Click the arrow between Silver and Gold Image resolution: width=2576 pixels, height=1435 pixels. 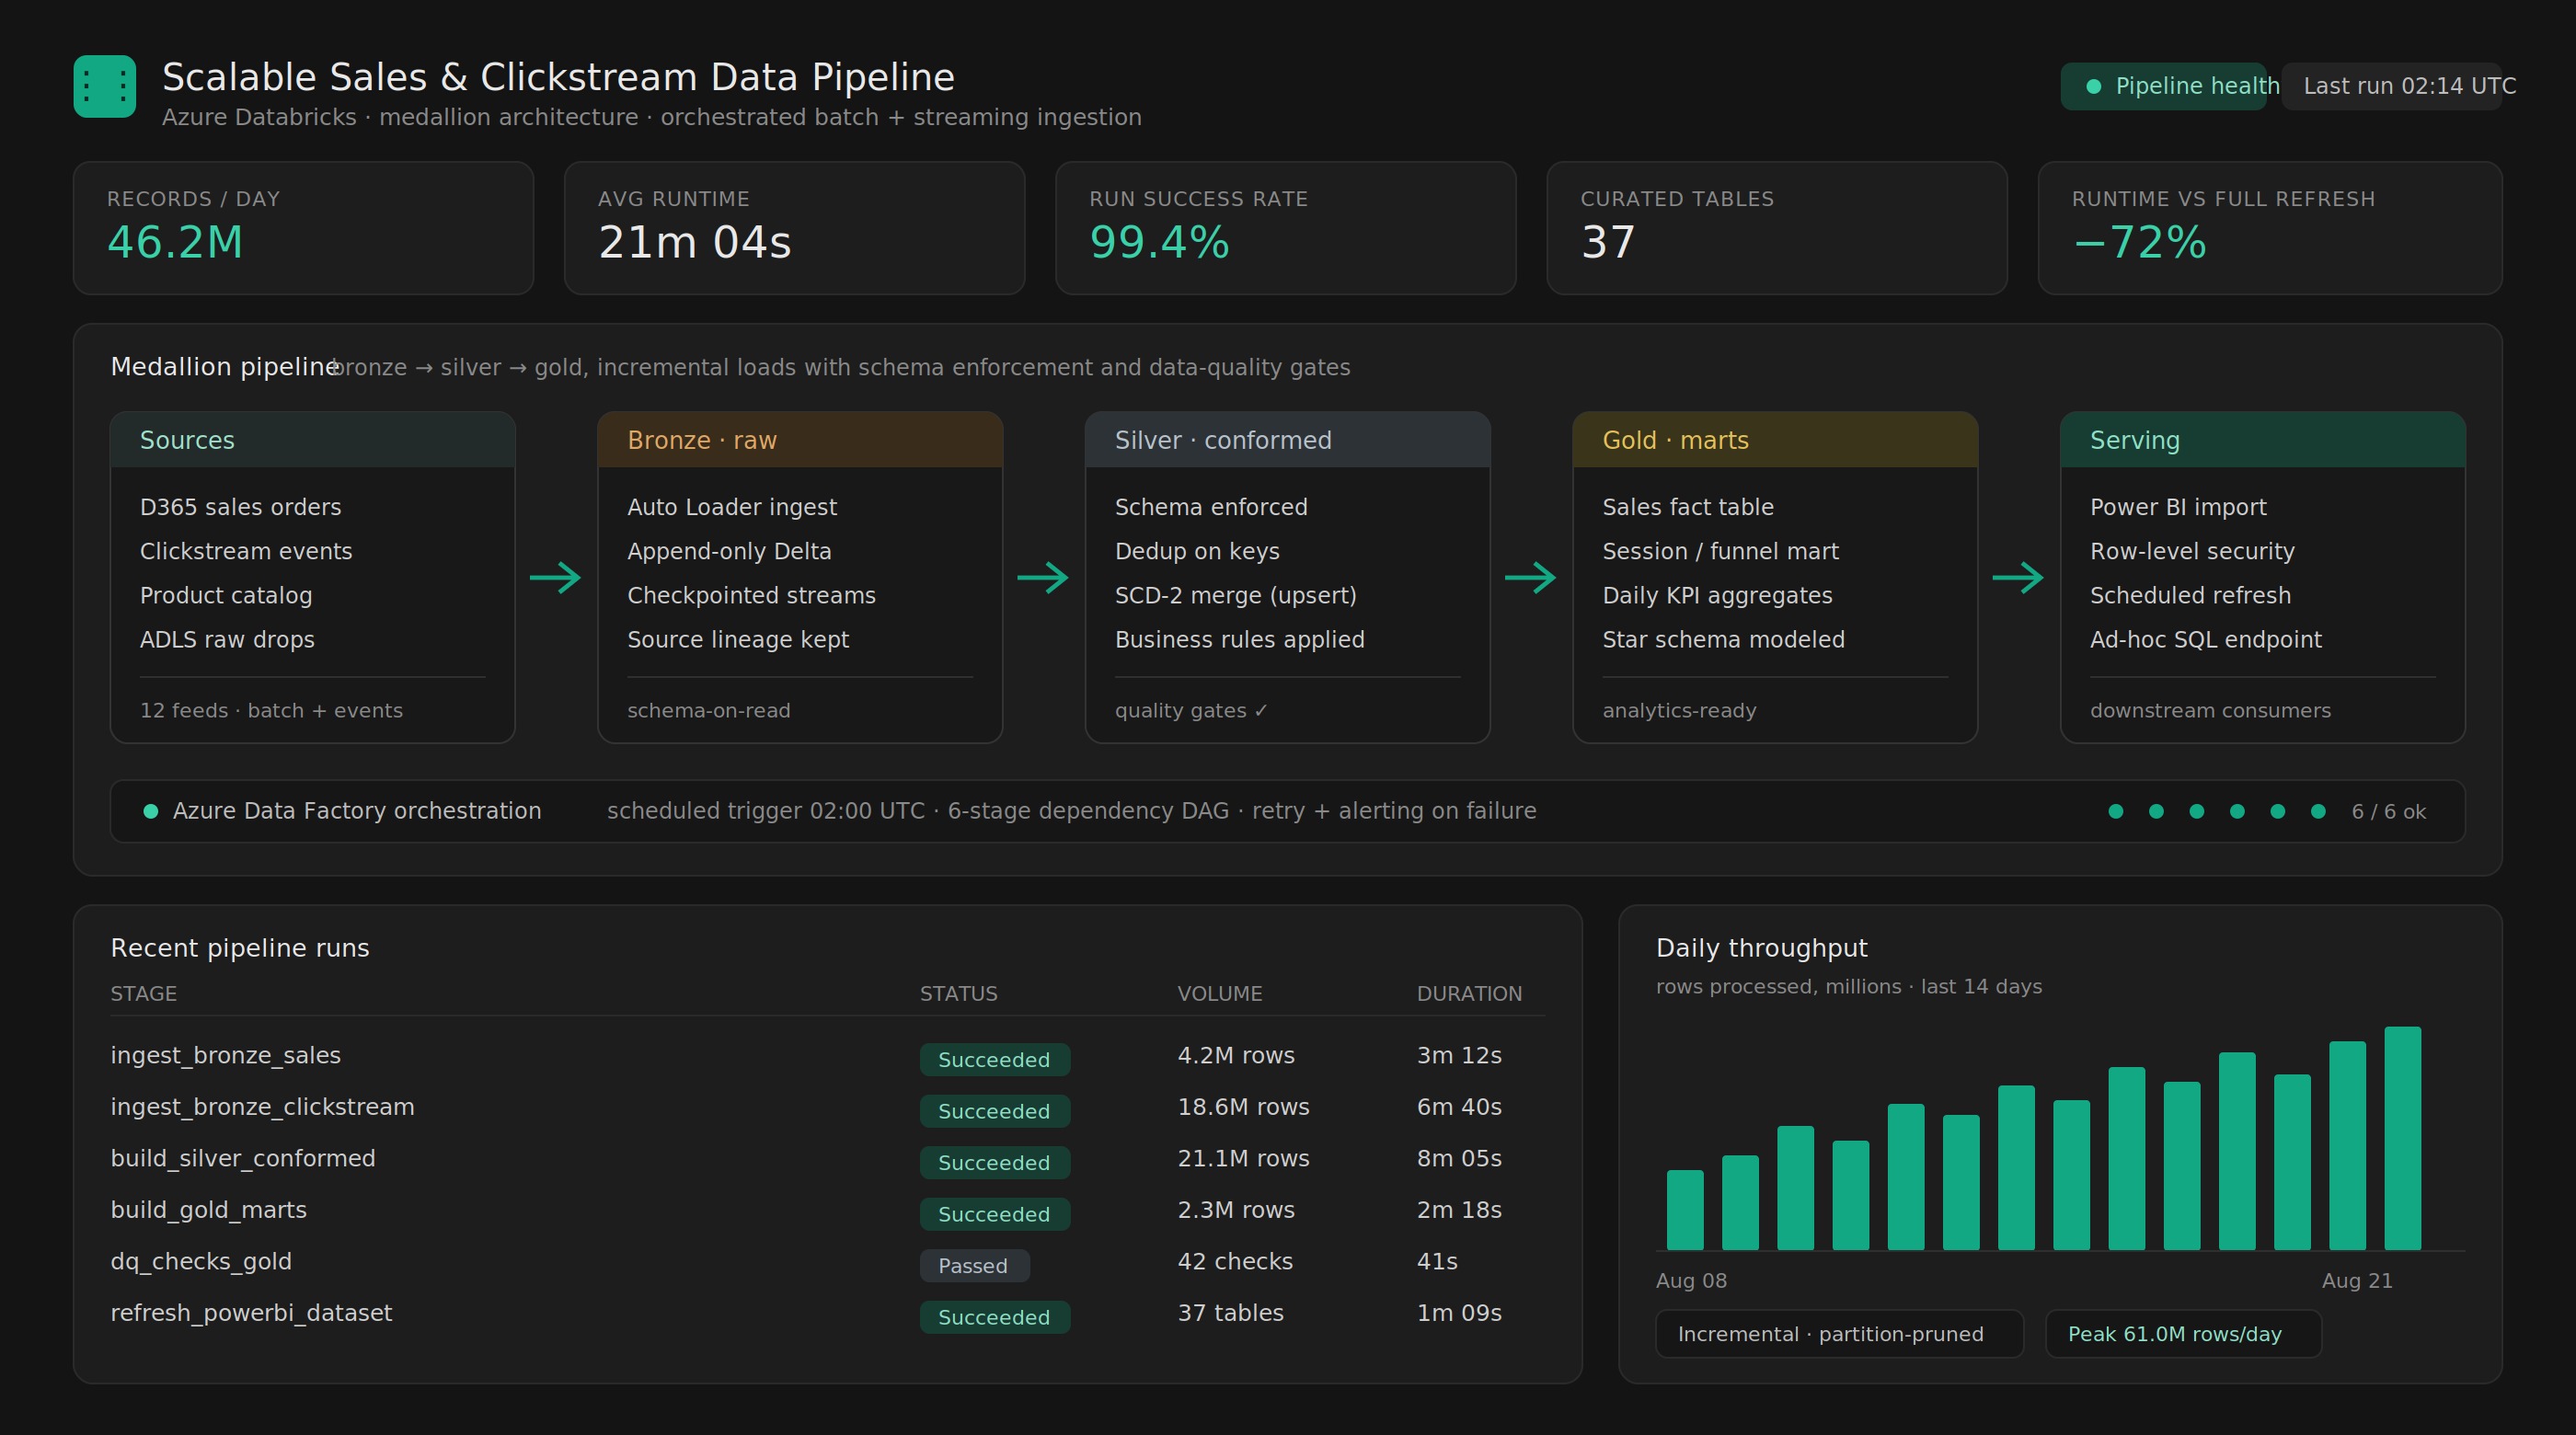pos(1531,578)
